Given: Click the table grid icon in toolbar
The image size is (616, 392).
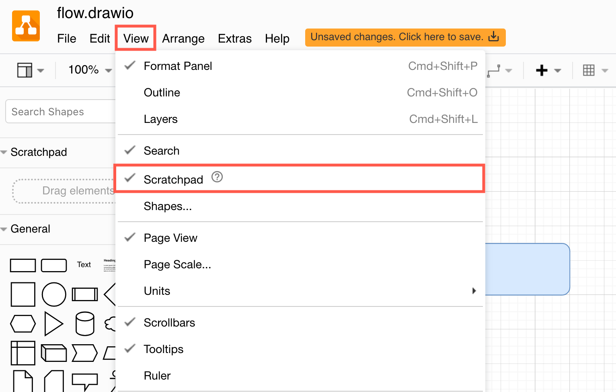Looking at the screenshot, I should pyautogui.click(x=589, y=70).
